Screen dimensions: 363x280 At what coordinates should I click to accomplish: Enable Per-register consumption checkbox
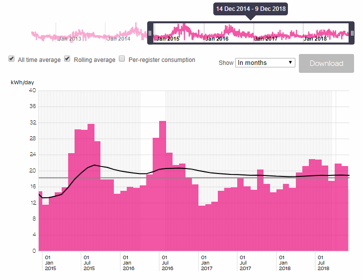pyautogui.click(x=122, y=59)
